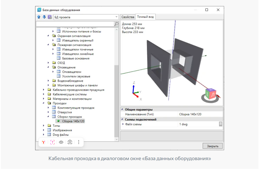Click the magnifier search icon
259x170 pixels.
tap(116, 24)
